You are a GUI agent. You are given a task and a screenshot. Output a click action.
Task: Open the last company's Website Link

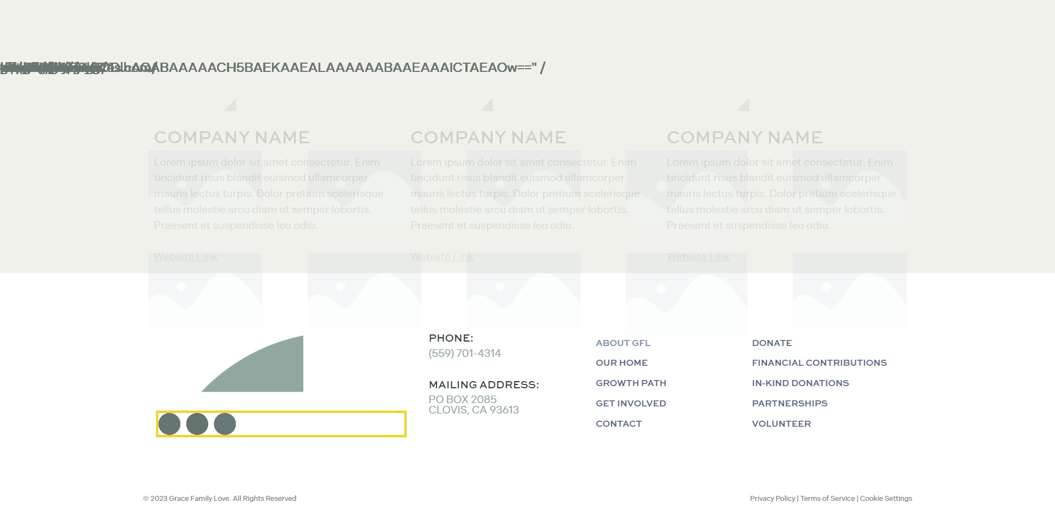coord(698,256)
